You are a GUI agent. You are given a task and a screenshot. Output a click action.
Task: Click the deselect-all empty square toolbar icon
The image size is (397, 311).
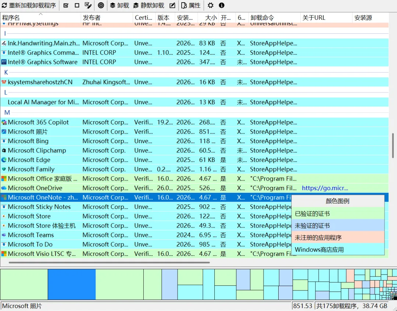[77, 5]
